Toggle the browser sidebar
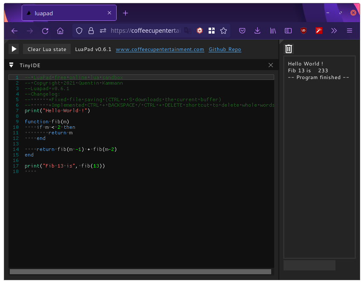The height and width of the screenshot is (284, 364). coord(288,31)
